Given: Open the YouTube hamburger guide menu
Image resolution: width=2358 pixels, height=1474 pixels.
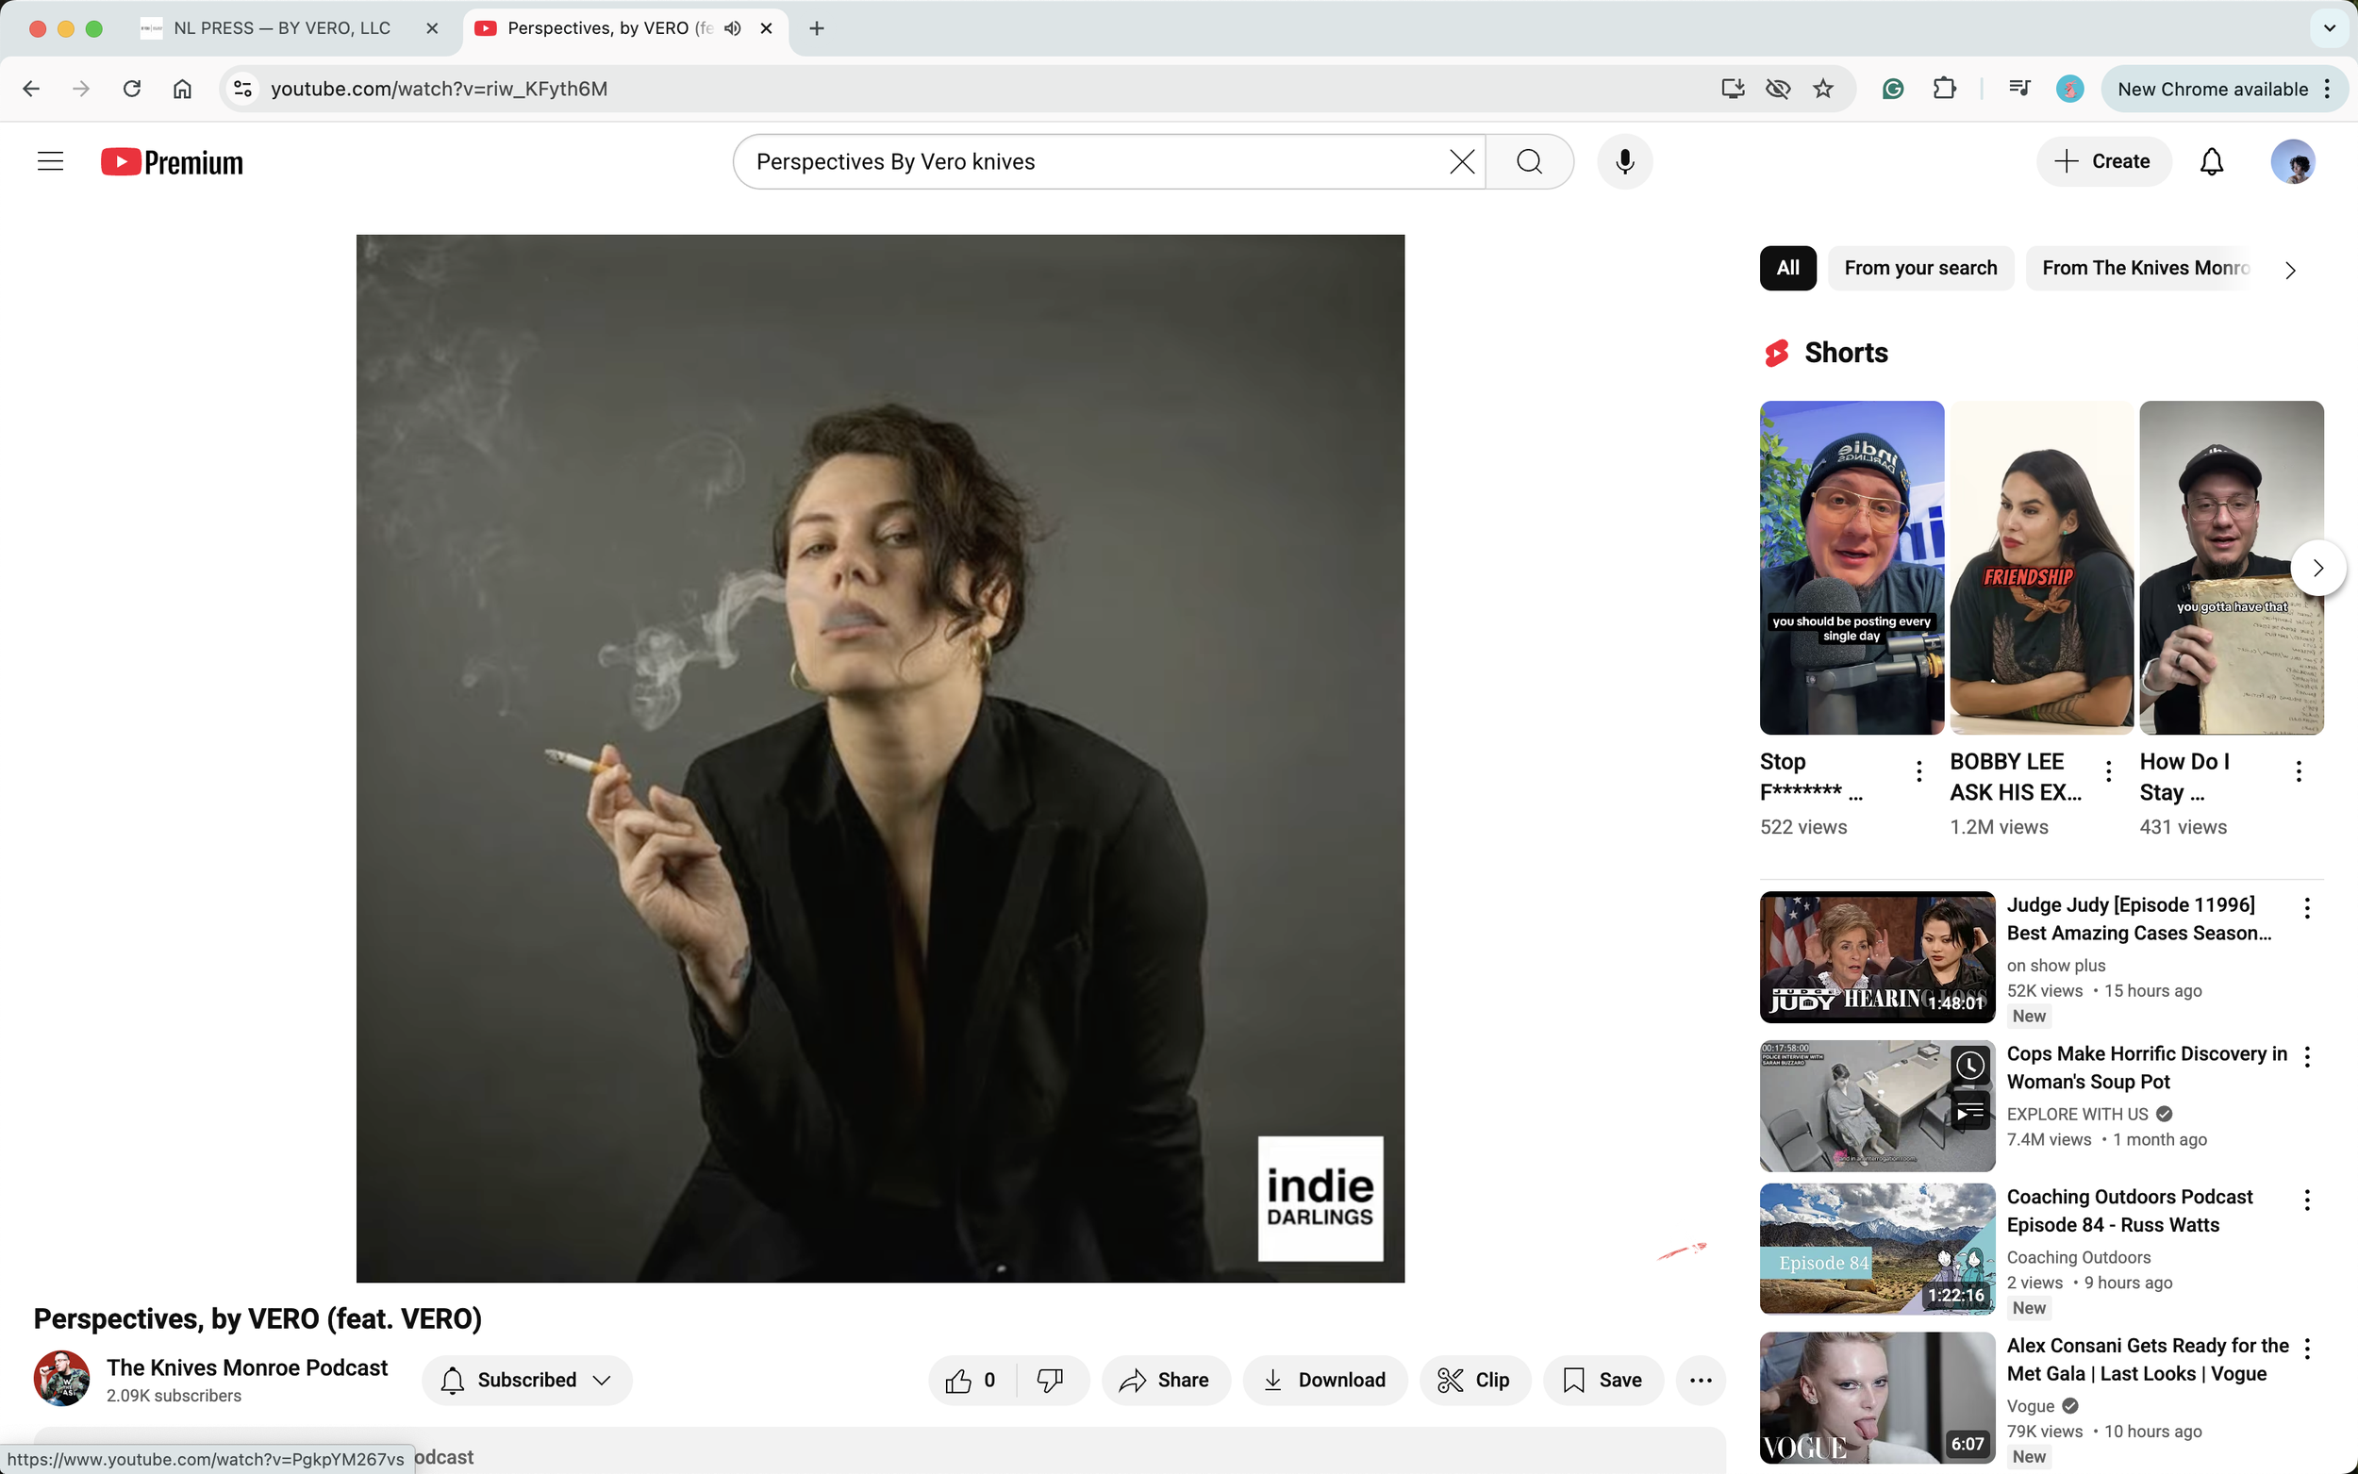Looking at the screenshot, I should (51, 162).
